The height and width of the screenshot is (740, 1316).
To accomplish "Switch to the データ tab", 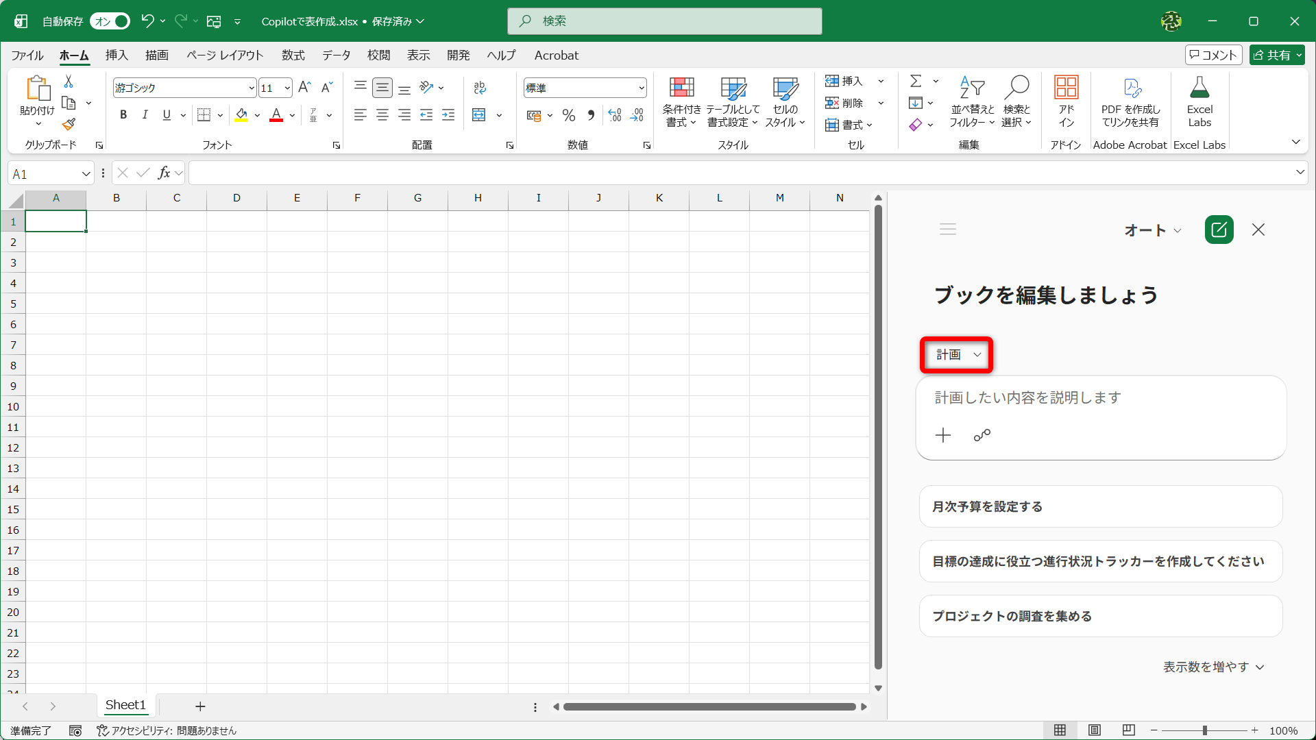I will click(x=337, y=56).
